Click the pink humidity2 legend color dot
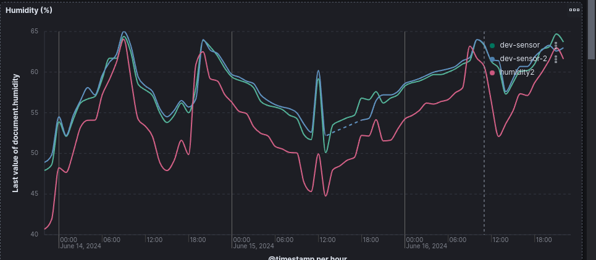The image size is (596, 260). [x=492, y=72]
